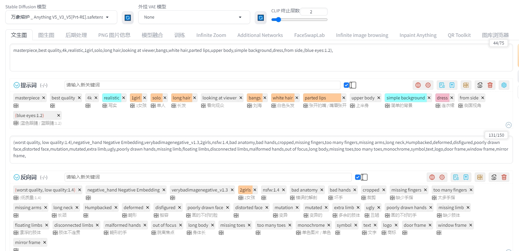Click the 'white hair' prompt tag
The image size is (519, 251).
point(282,98)
